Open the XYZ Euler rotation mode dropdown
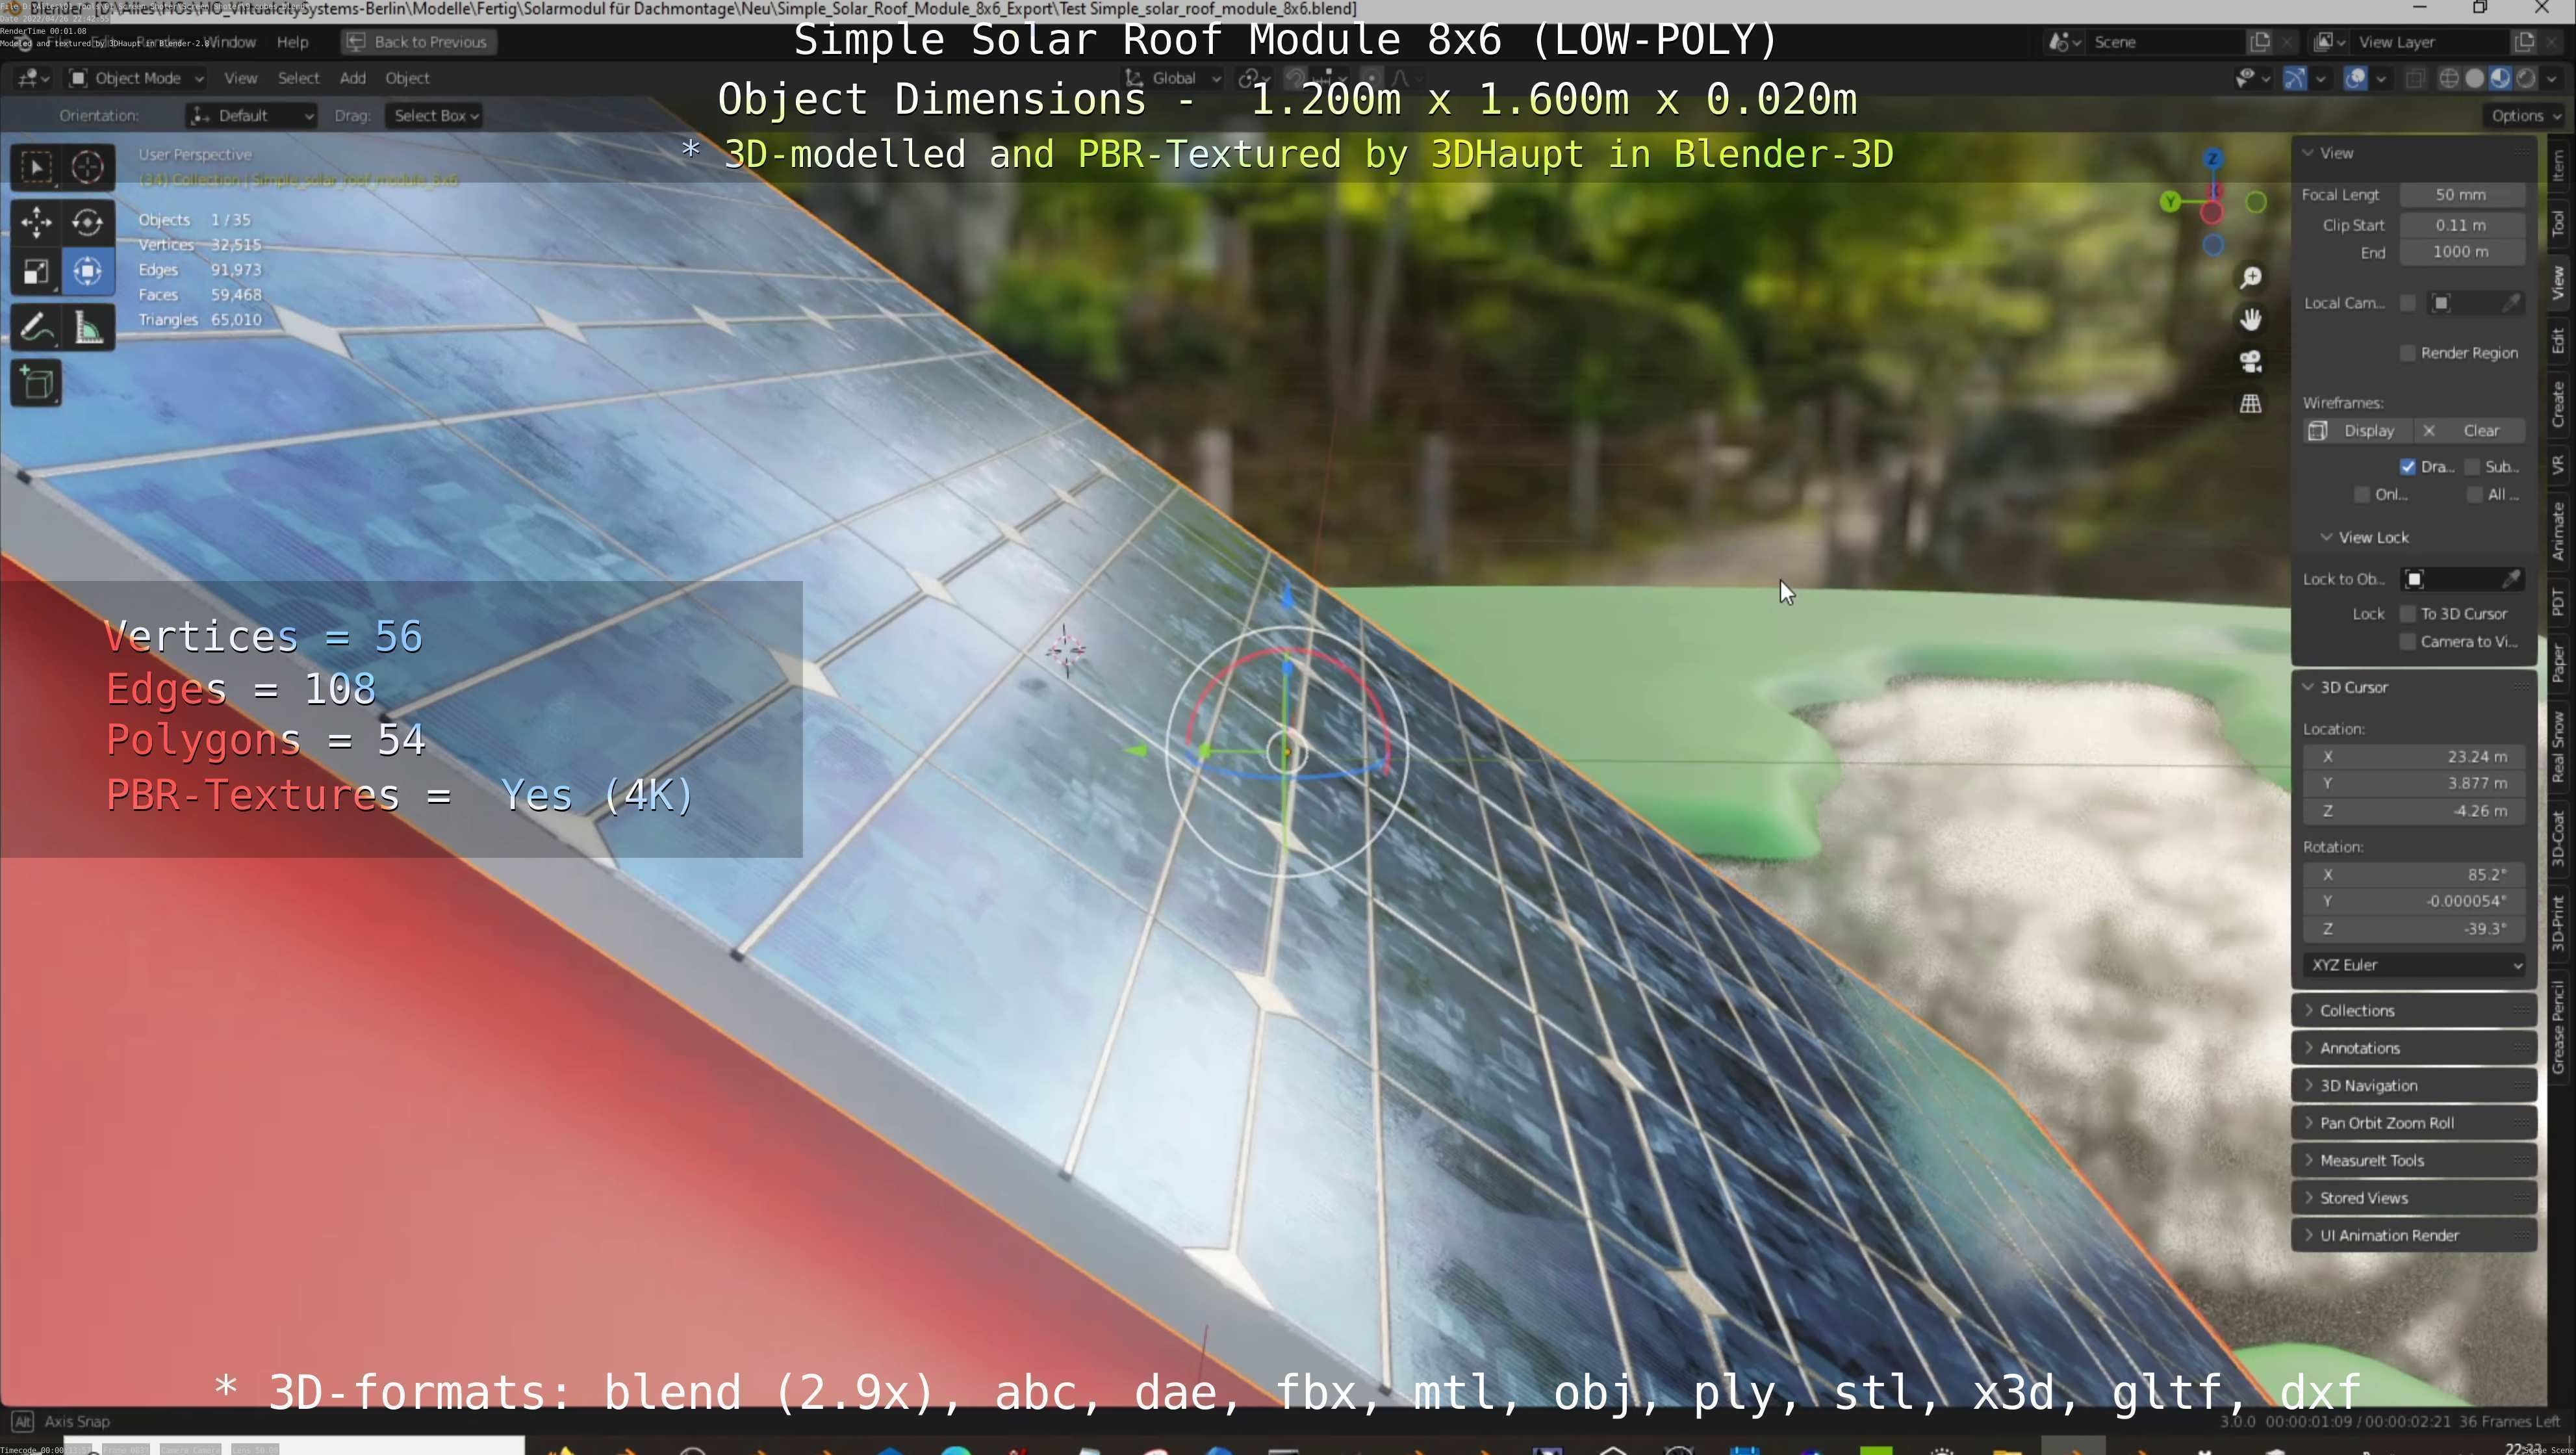 [2414, 966]
